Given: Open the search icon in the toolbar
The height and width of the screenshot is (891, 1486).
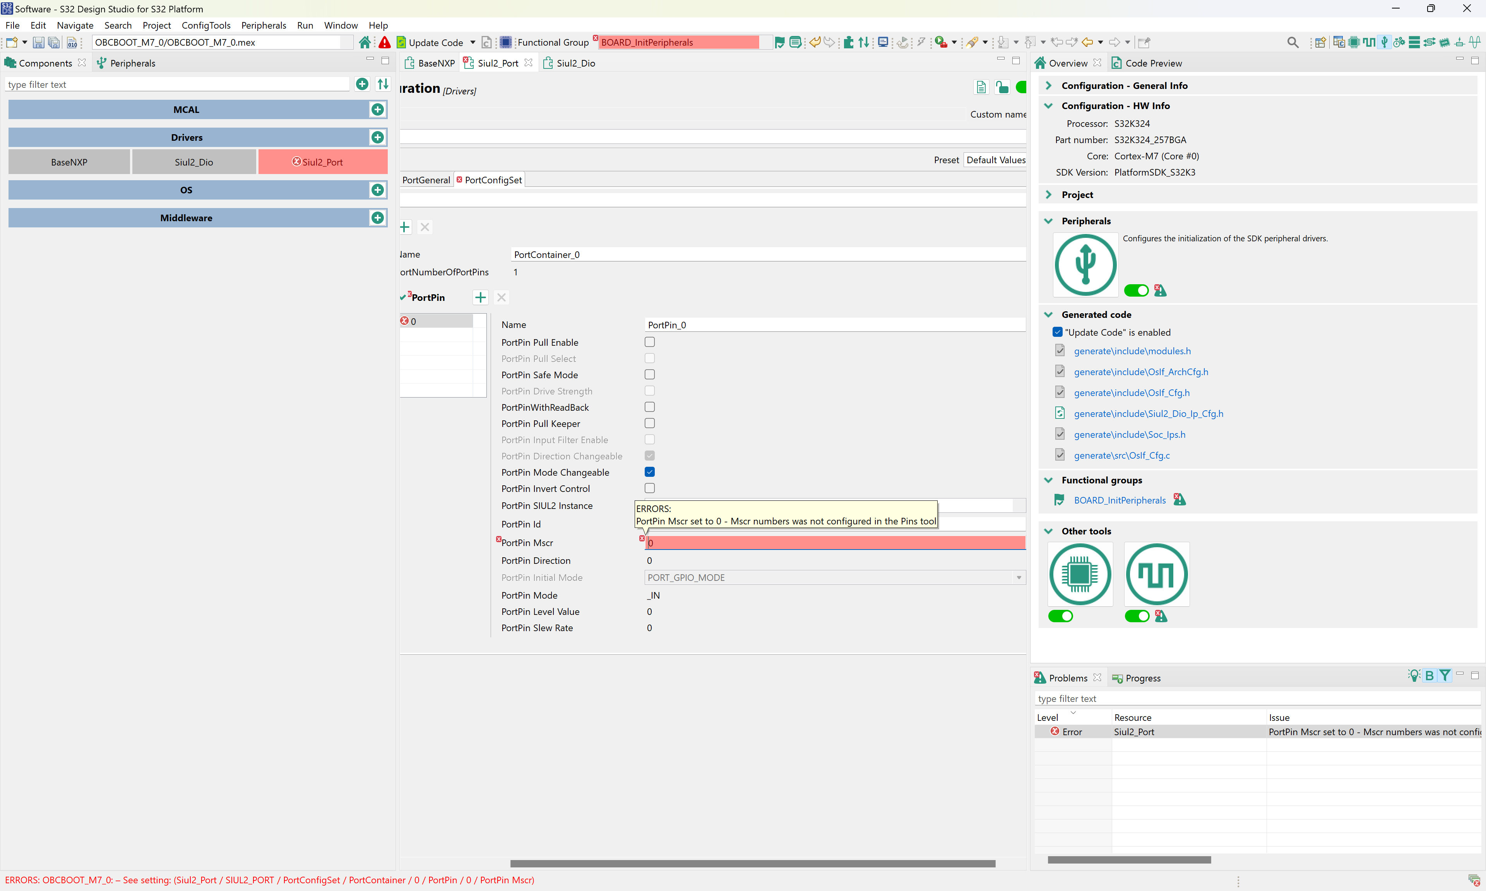Looking at the screenshot, I should 1293,42.
